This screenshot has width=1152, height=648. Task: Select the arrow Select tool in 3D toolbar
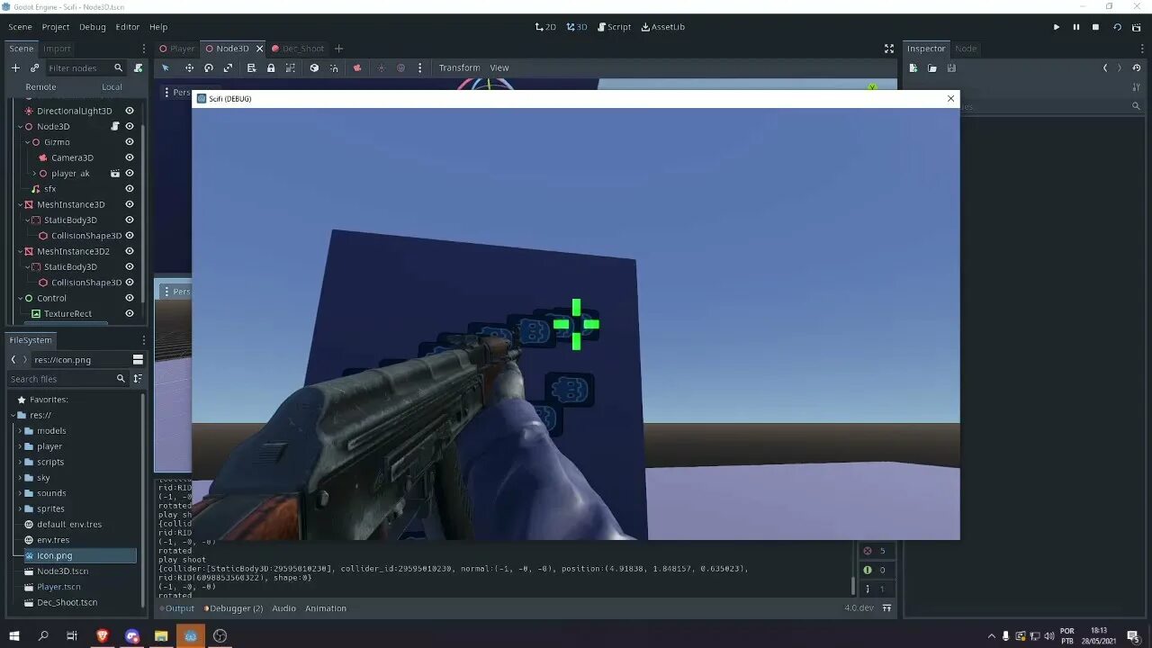(x=165, y=67)
